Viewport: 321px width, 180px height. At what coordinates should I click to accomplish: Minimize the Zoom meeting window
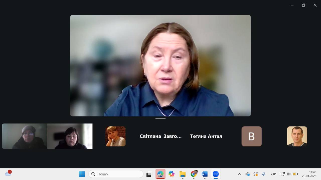pyautogui.click(x=292, y=5)
